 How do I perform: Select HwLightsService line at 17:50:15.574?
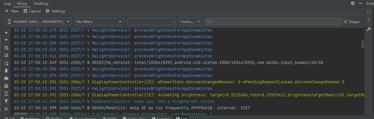tap(113, 75)
